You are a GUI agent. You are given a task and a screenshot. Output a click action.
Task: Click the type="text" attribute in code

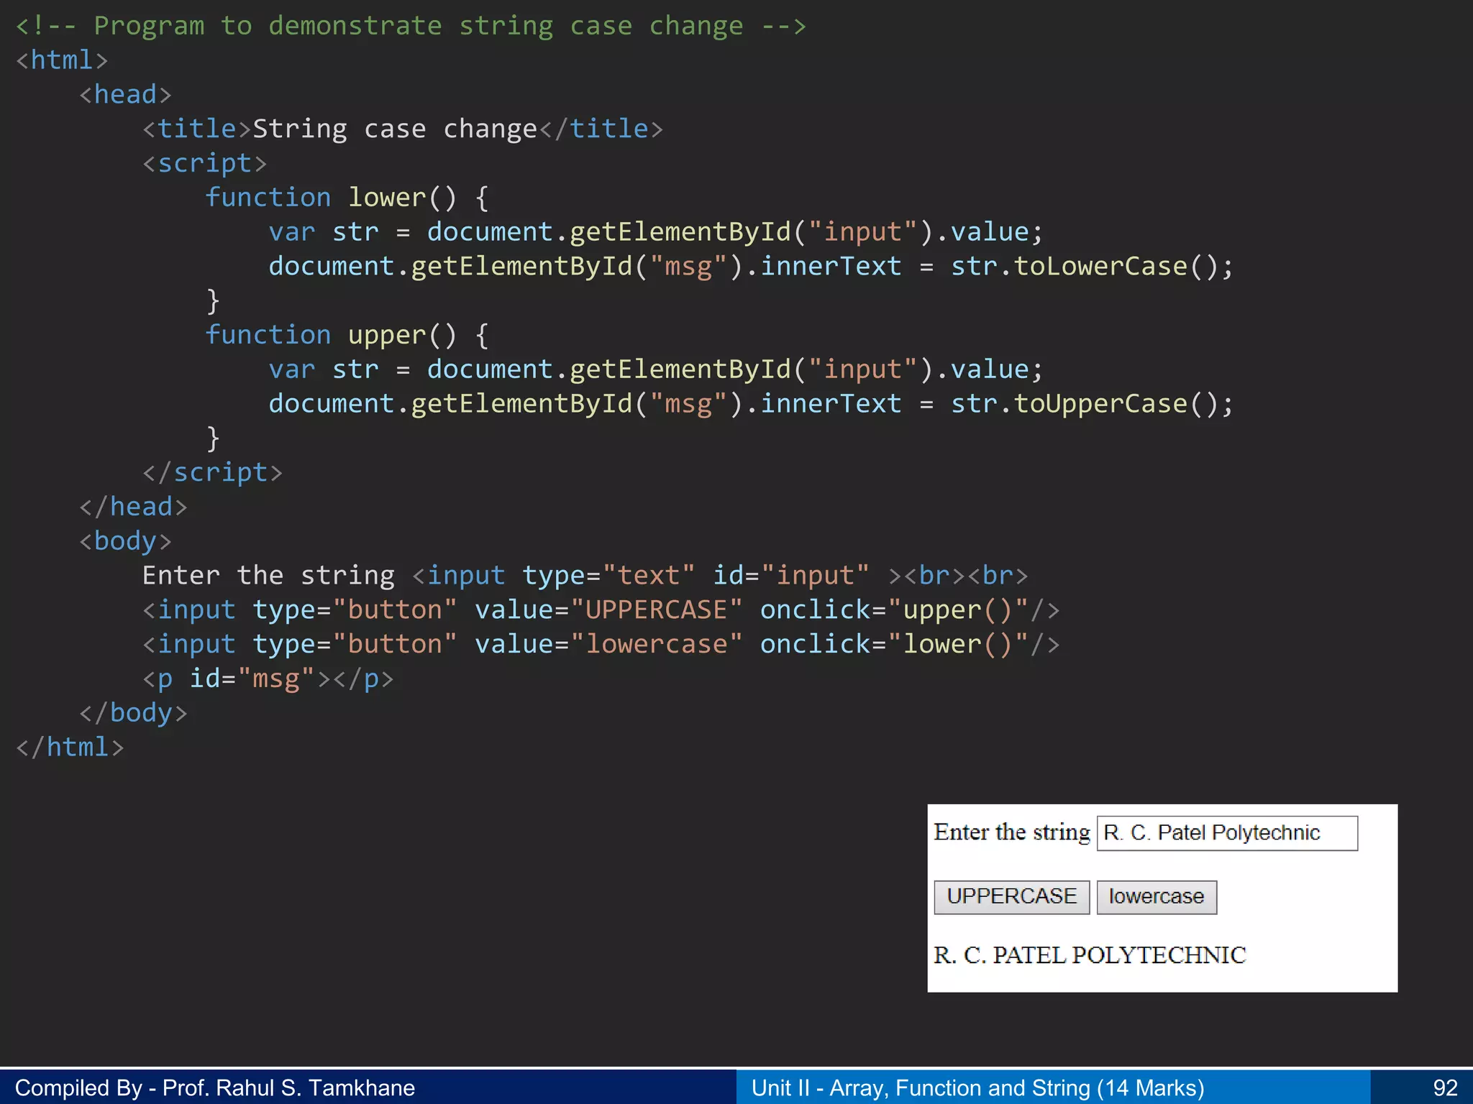(x=608, y=576)
